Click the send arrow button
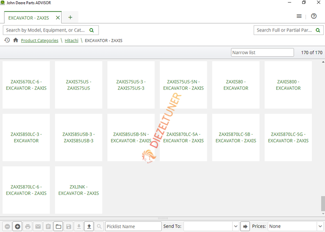This screenshot has height=232, width=325. tap(245, 226)
